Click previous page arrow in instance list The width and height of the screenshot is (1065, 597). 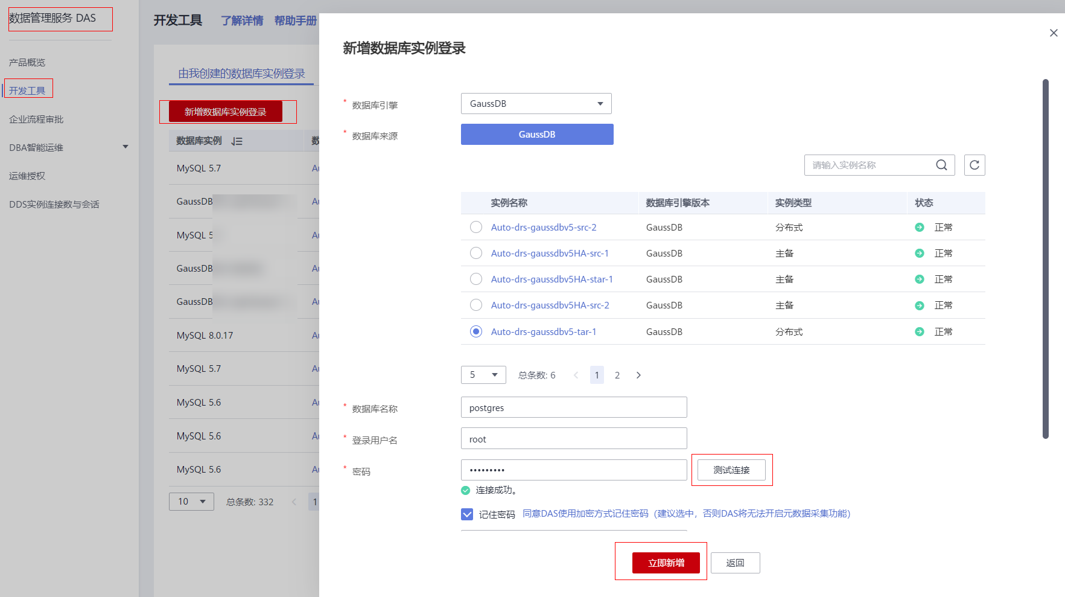pyautogui.click(x=576, y=375)
